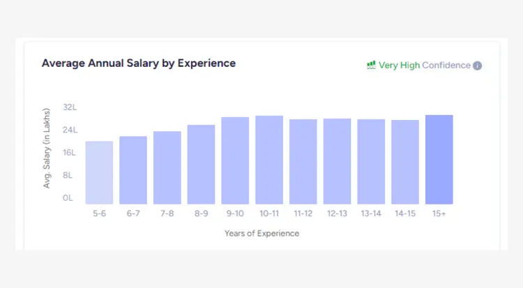Click the 11-12 years salary bar
Screen dimensions: 523x288
(303, 162)
